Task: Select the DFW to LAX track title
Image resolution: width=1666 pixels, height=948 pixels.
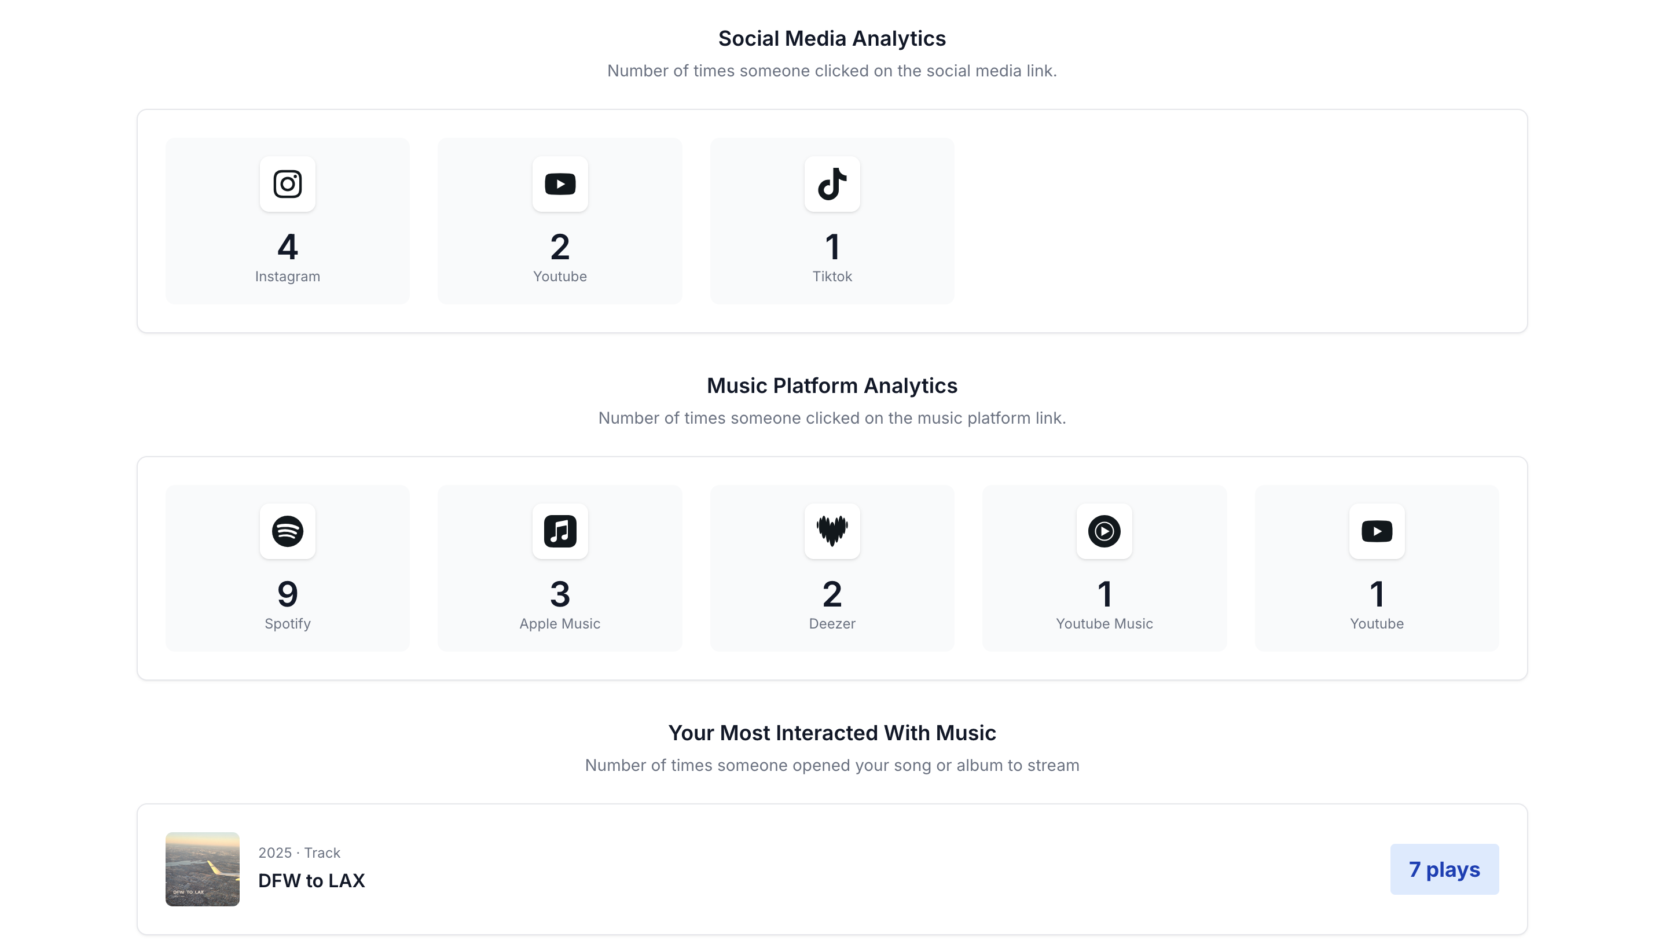Action: point(311,881)
